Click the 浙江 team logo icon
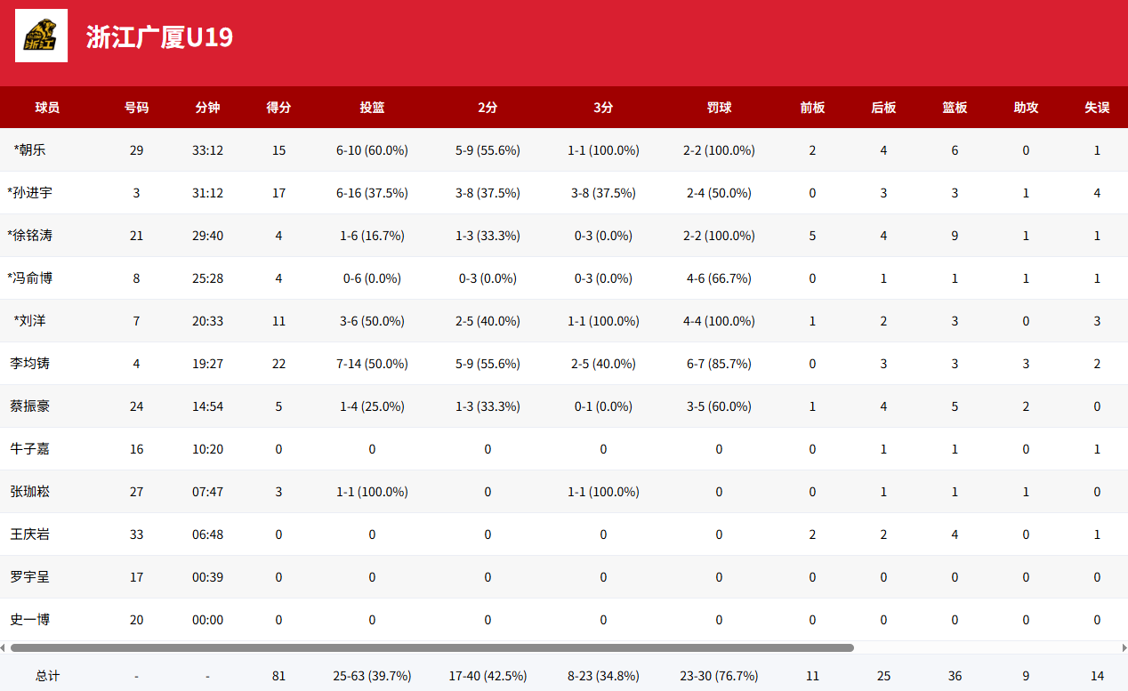The width and height of the screenshot is (1128, 691). coord(42,36)
